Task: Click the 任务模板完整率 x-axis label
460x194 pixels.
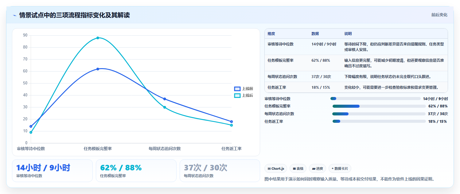Action: [x=98, y=149]
